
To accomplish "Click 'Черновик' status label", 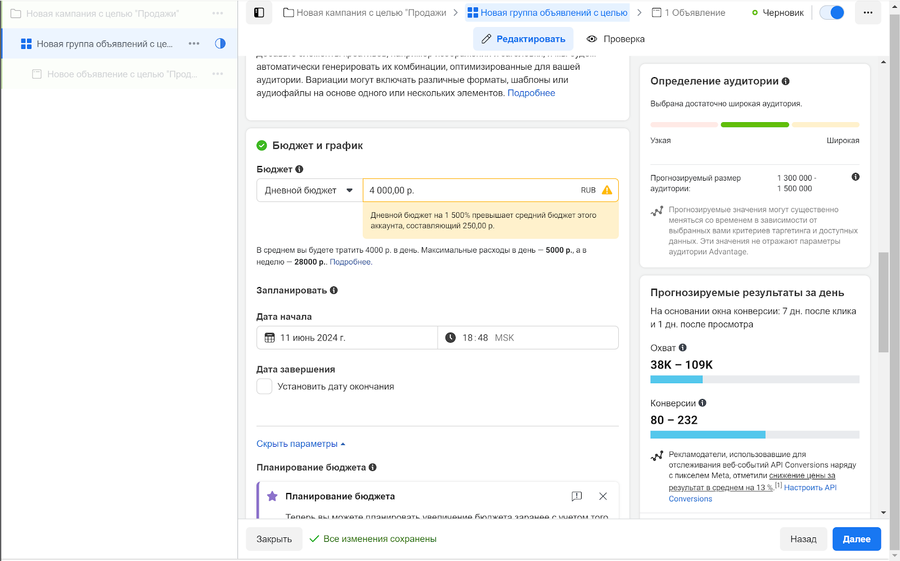I will (x=783, y=12).
